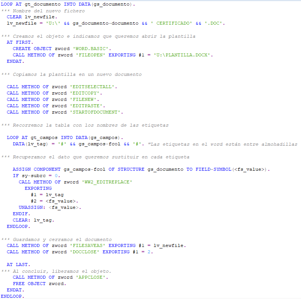Viewport: 301px width, 300px height.
Task: Click the 'U:\PLANTILLA.DOCX' path literal
Action: pos(182,55)
